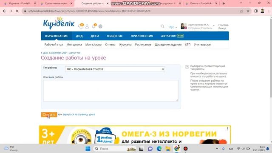This screenshot has height=153, width=272.
Task: Open the Chat app on taskbar
Action: (150, 149)
